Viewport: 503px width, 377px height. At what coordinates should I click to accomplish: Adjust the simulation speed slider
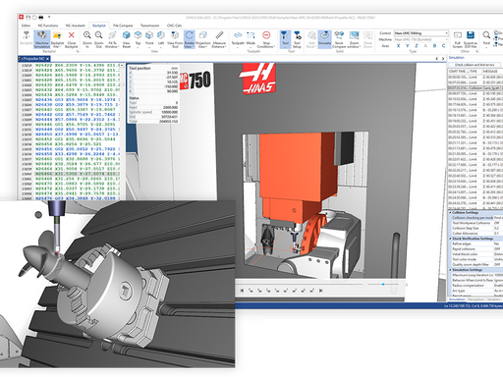coord(383,285)
